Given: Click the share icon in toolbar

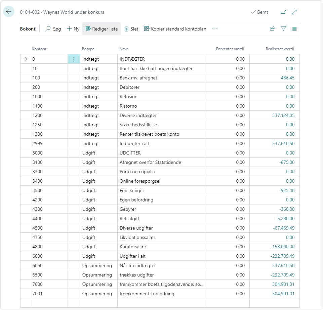Looking at the screenshot, I should pos(272,29).
